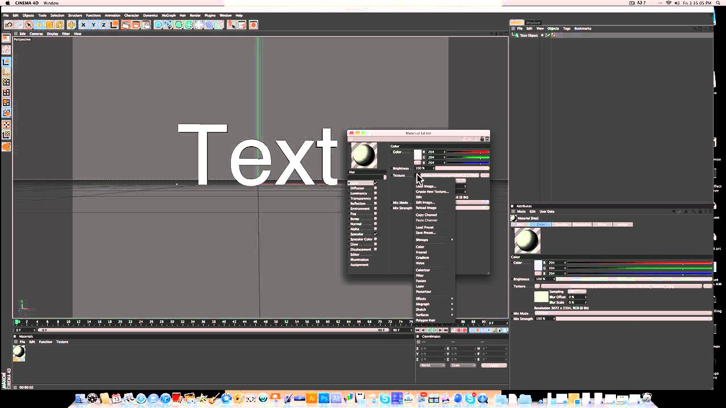Open the User Data menu in Attributes
726x408 pixels.
(547, 211)
